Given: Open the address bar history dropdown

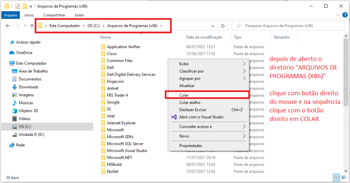Looking at the screenshot, I should pyautogui.click(x=213, y=26).
